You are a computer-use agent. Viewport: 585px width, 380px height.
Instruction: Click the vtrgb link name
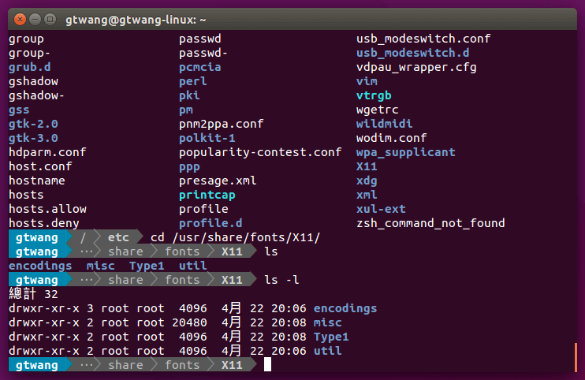tap(374, 95)
